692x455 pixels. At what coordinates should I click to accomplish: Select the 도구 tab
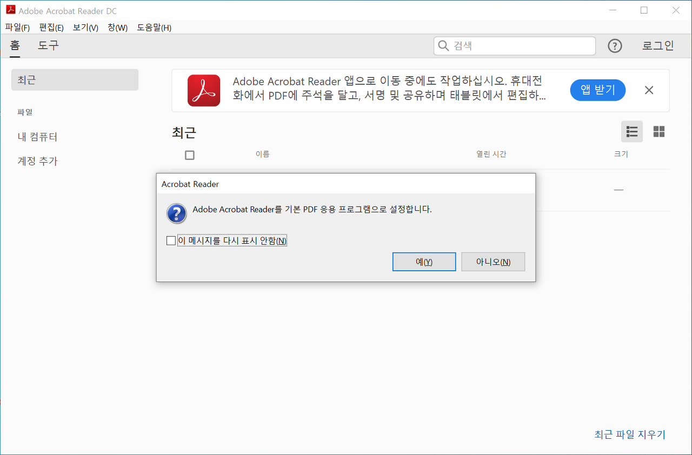[x=48, y=45]
